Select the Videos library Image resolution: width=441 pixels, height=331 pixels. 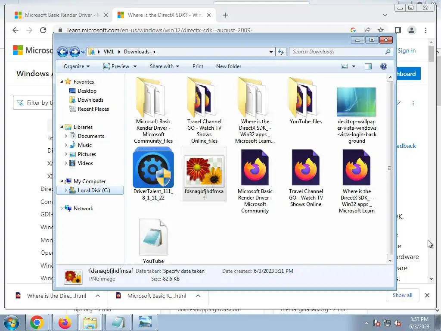(x=85, y=163)
